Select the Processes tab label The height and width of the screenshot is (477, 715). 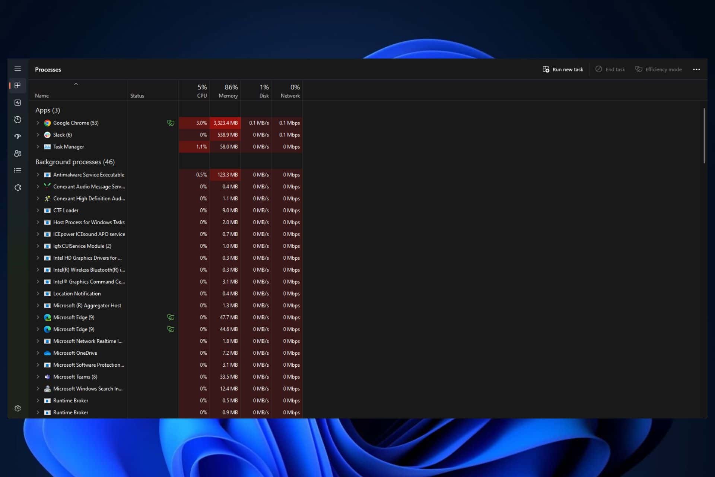click(x=48, y=69)
